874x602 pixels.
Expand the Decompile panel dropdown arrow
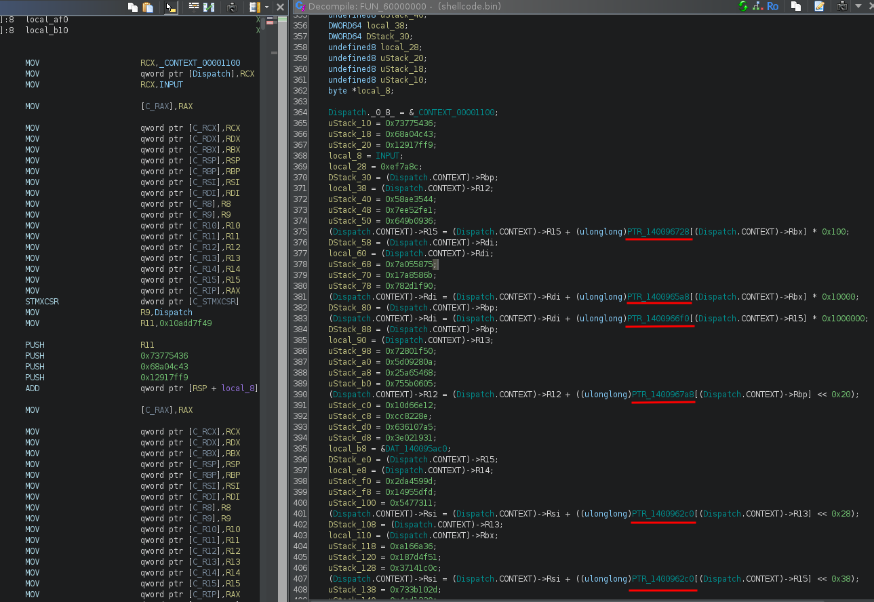859,6
